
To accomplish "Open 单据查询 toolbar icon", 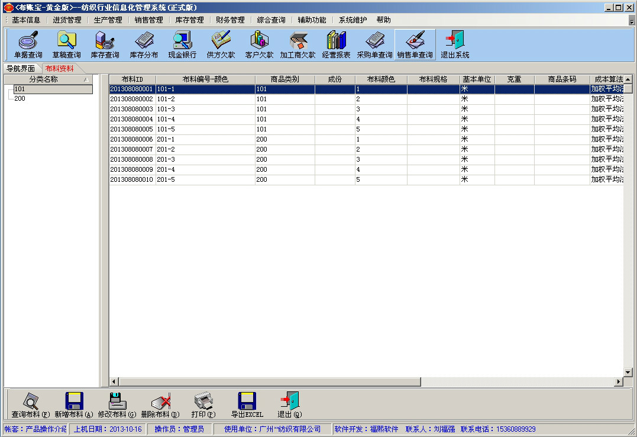I will (x=28, y=45).
